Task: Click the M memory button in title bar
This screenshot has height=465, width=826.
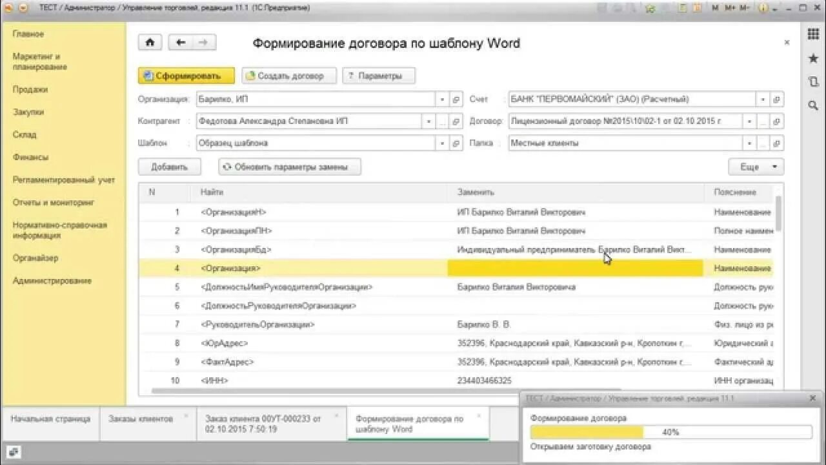Action: click(715, 8)
